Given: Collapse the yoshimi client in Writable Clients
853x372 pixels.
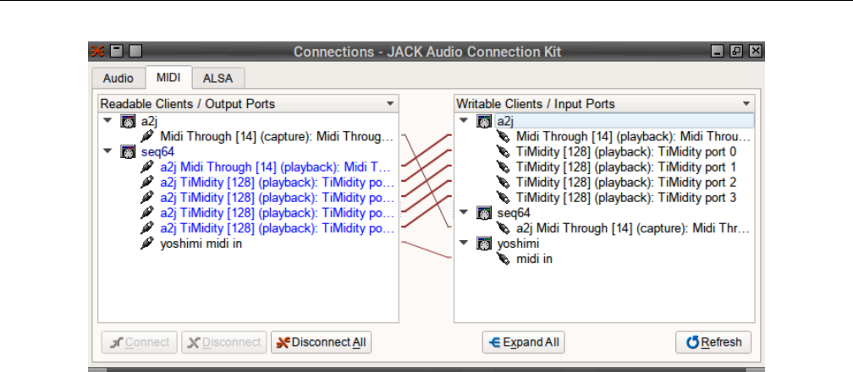Looking at the screenshot, I should pos(464,243).
